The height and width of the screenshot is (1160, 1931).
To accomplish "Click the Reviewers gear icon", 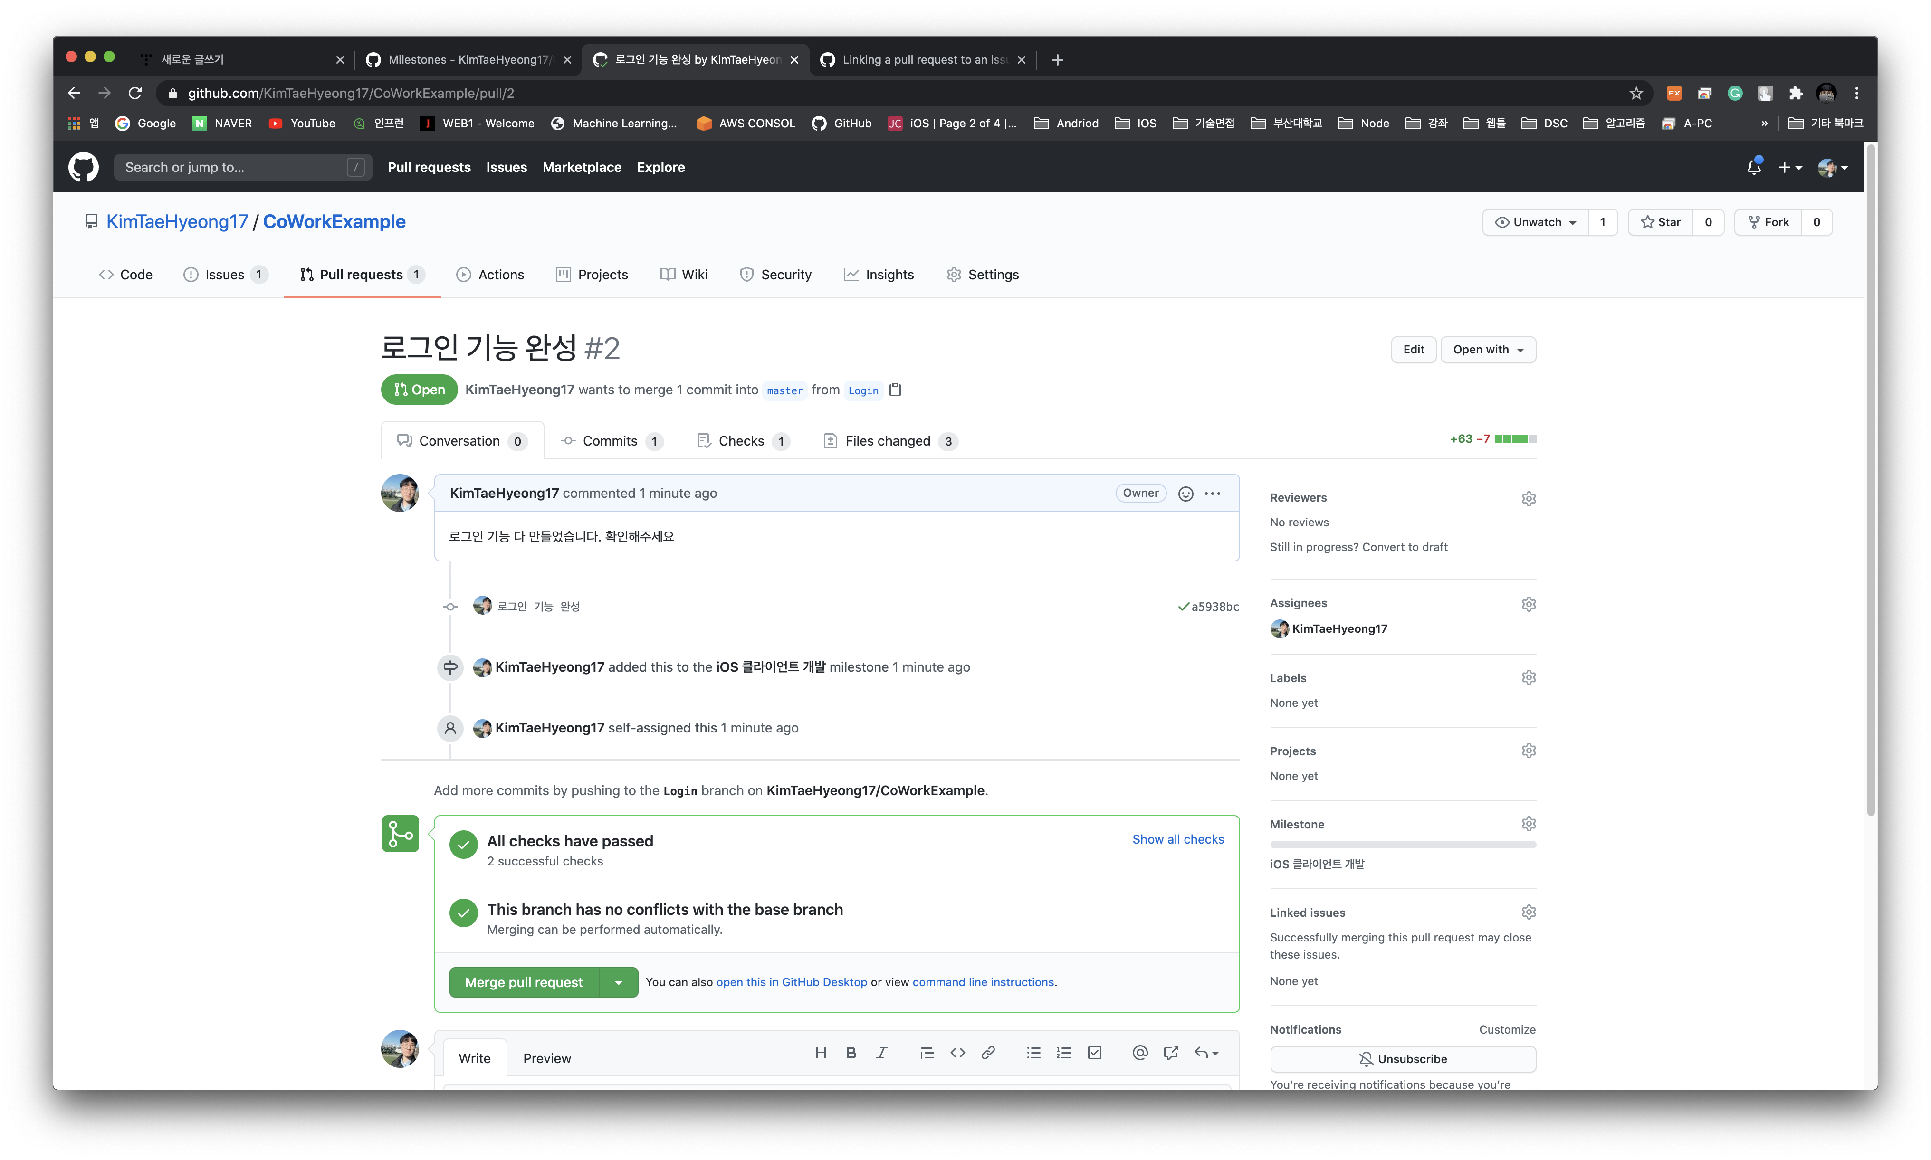I will (x=1529, y=499).
